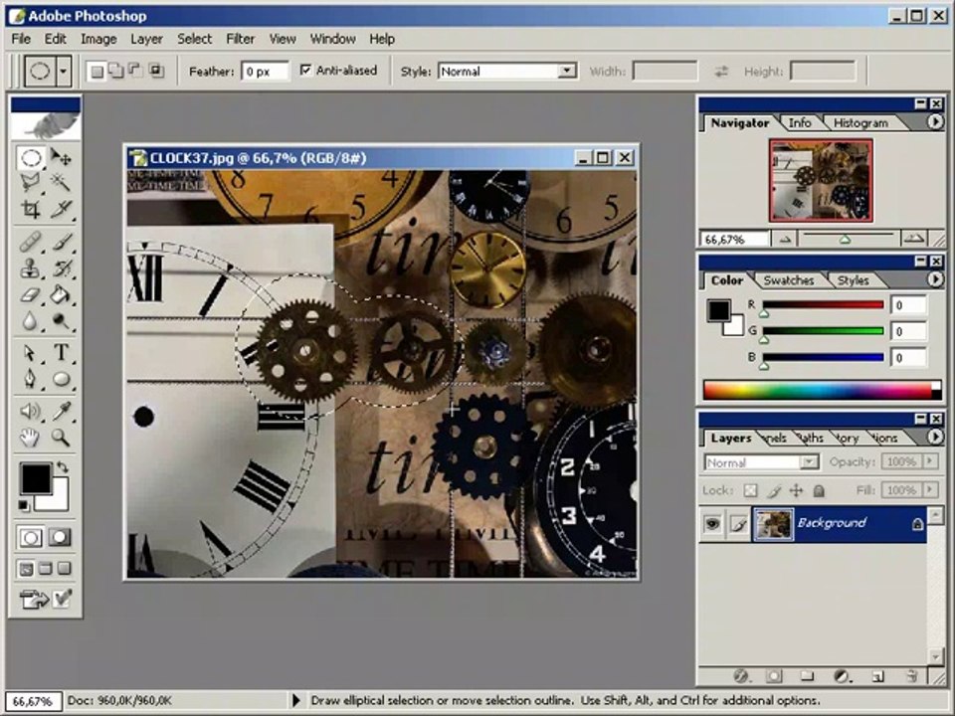
Task: Add layer style from Layers panel bottom
Action: [x=741, y=676]
